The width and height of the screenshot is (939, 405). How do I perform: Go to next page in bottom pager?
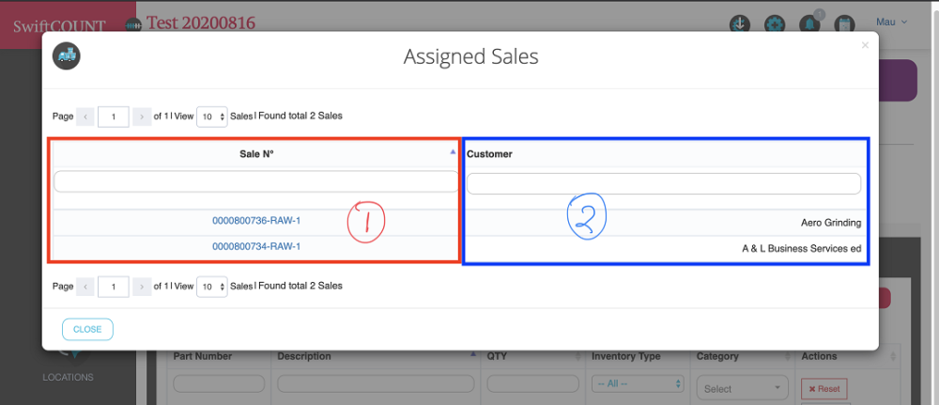141,286
